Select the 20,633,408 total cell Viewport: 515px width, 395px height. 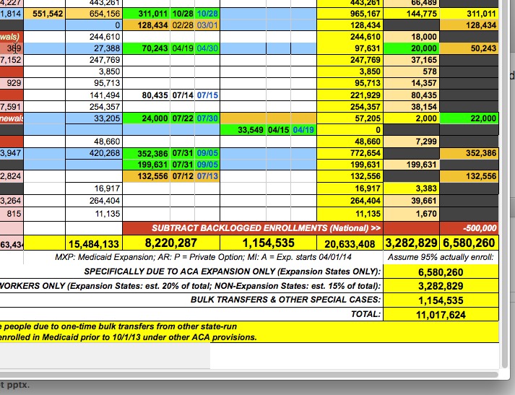(x=350, y=244)
